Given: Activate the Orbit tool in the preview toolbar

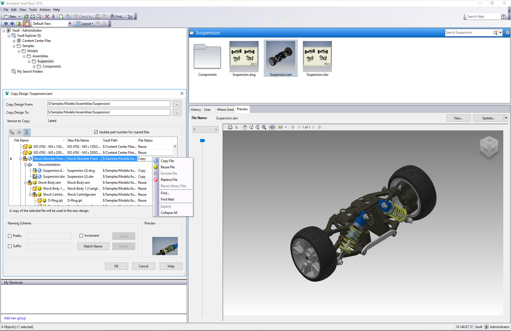Looking at the screenshot, I should pyautogui.click(x=272, y=127).
